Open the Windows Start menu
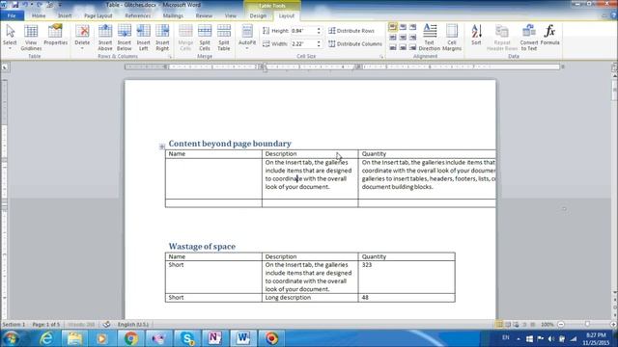The height and width of the screenshot is (347, 618). 11,338
